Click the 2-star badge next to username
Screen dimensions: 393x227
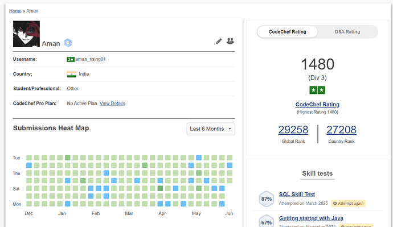(x=71, y=59)
